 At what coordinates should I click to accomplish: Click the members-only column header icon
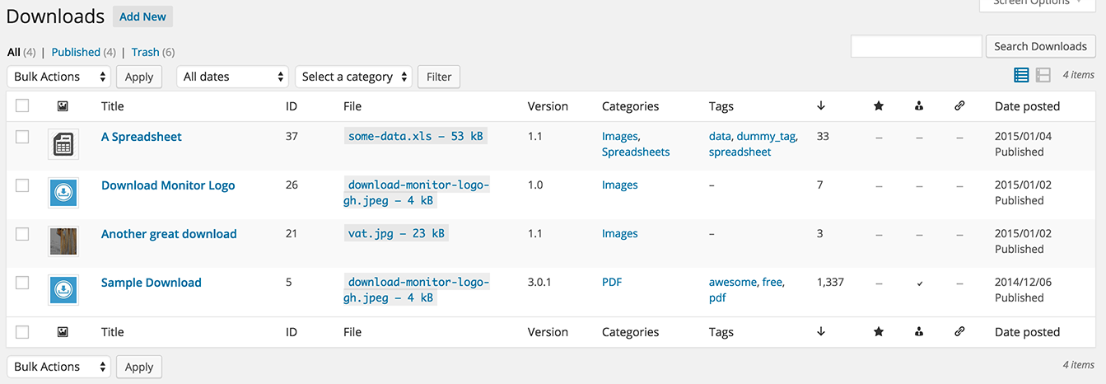[x=919, y=105]
